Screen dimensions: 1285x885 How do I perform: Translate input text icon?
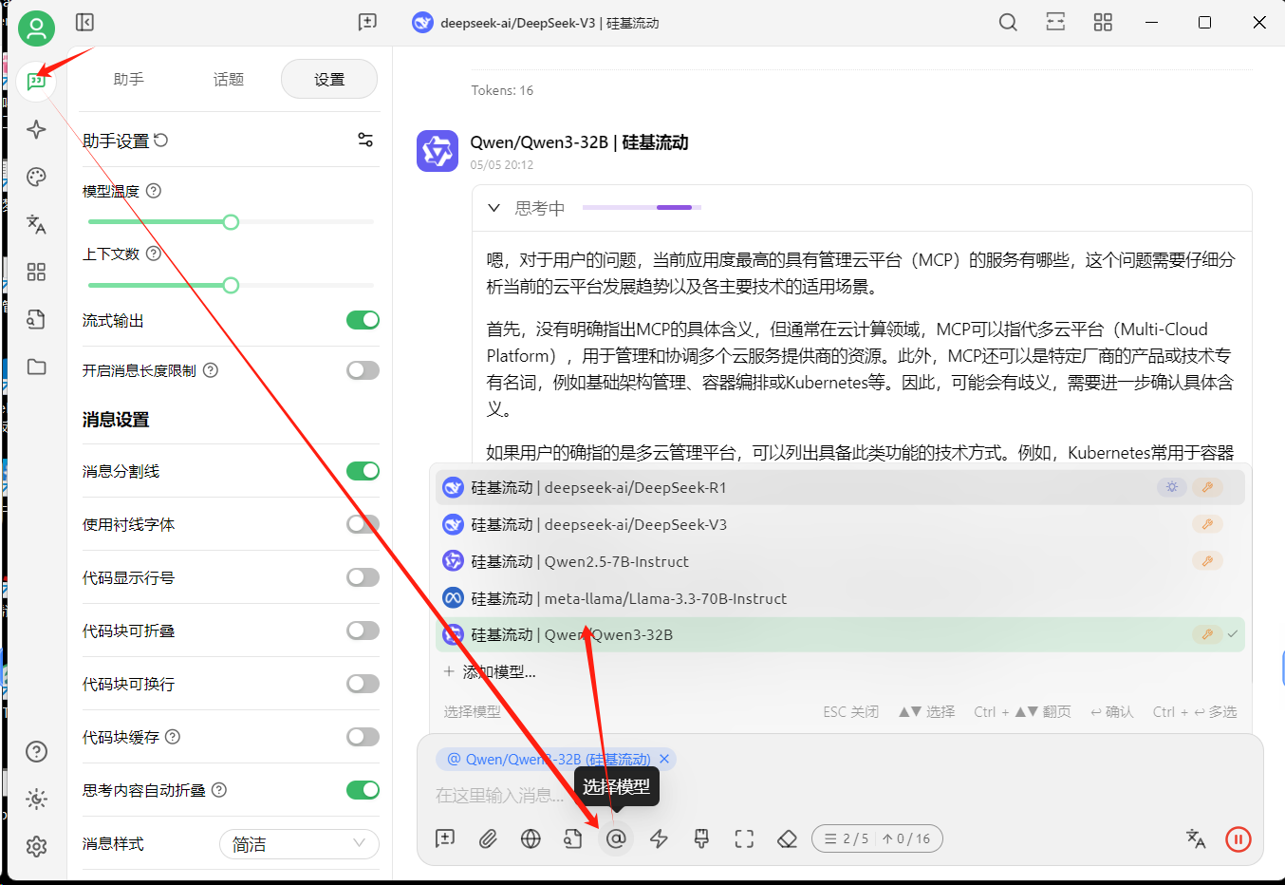1196,838
